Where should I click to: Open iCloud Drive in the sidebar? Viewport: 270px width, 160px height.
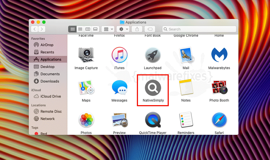click(48, 96)
